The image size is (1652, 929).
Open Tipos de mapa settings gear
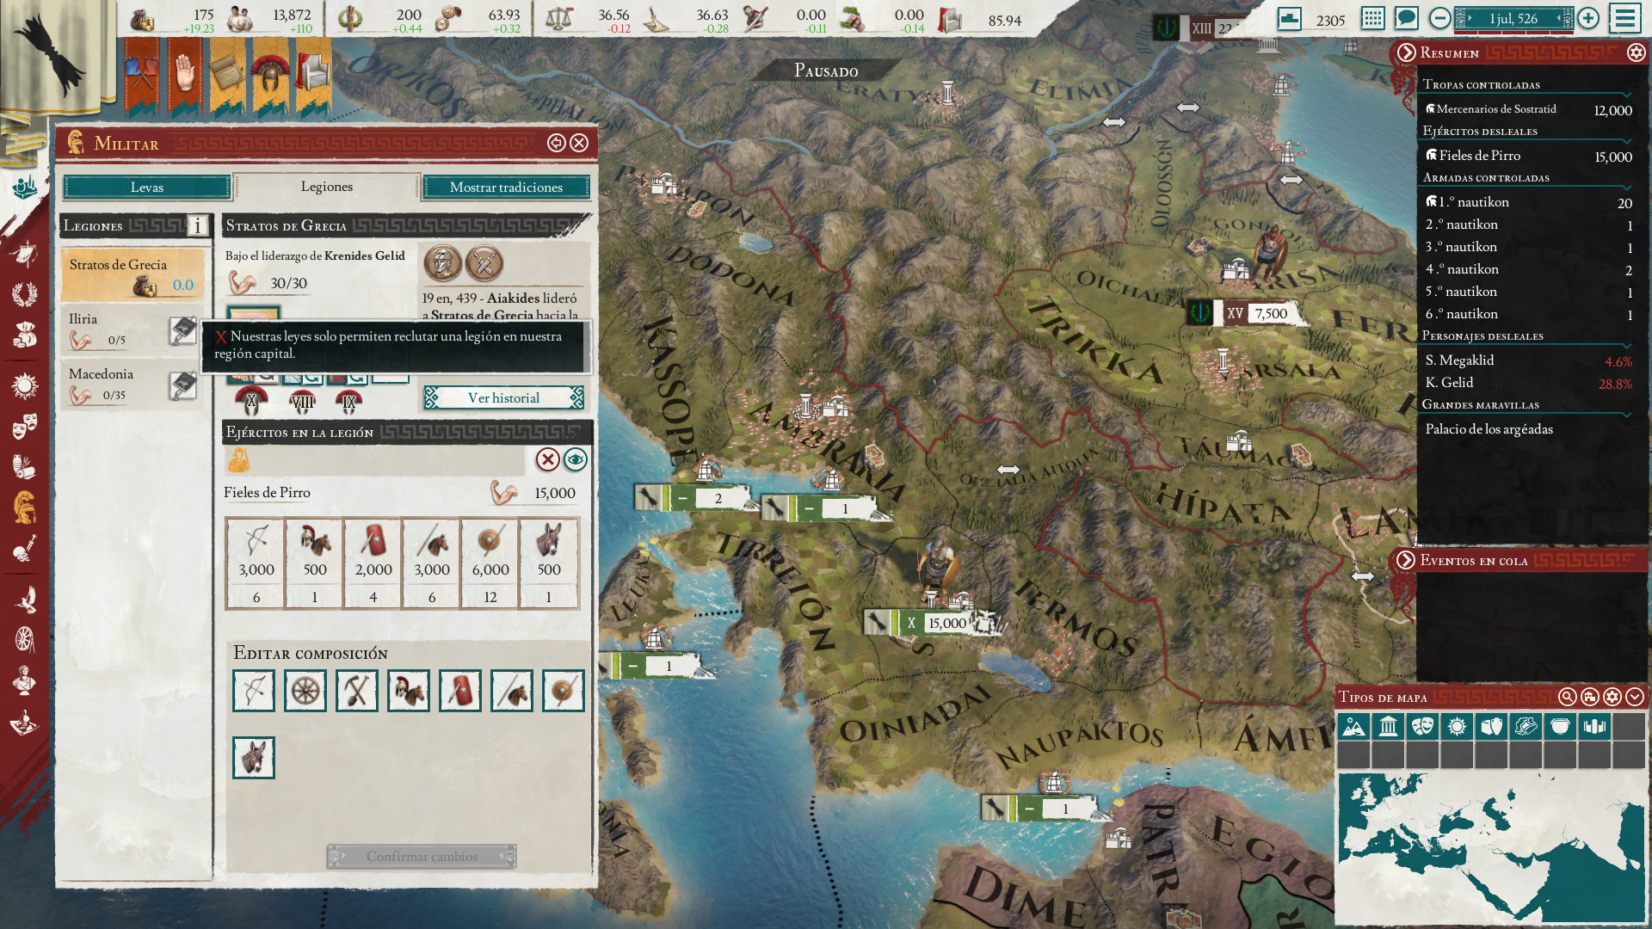(1612, 697)
